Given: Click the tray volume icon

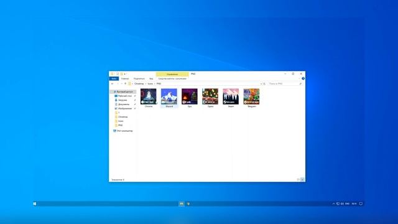Looking at the screenshot, I should pyautogui.click(x=342, y=203).
